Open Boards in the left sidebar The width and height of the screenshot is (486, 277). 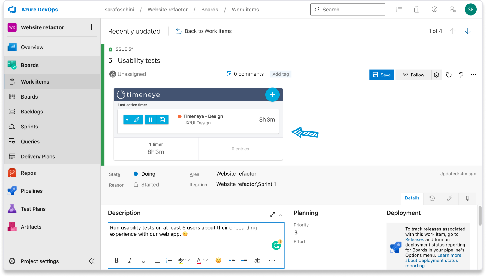tap(29, 65)
